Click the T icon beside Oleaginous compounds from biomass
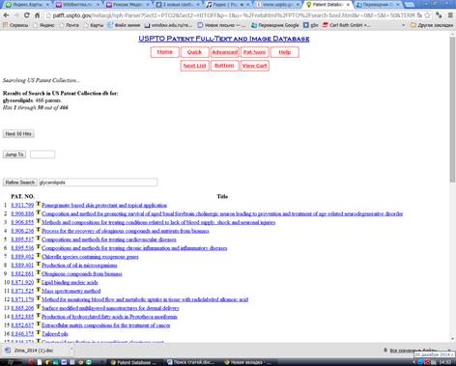 pos(39,272)
